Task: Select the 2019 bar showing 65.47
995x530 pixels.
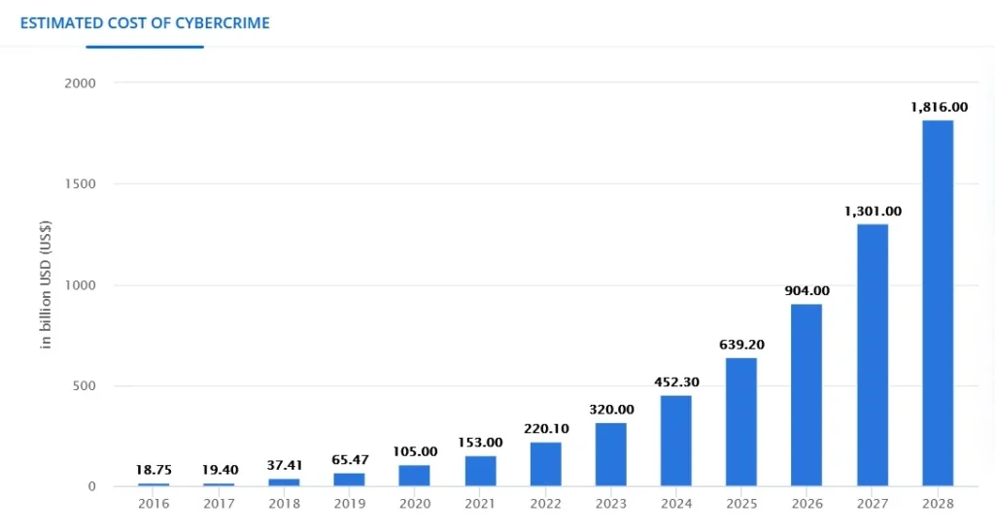Action: [x=349, y=480]
